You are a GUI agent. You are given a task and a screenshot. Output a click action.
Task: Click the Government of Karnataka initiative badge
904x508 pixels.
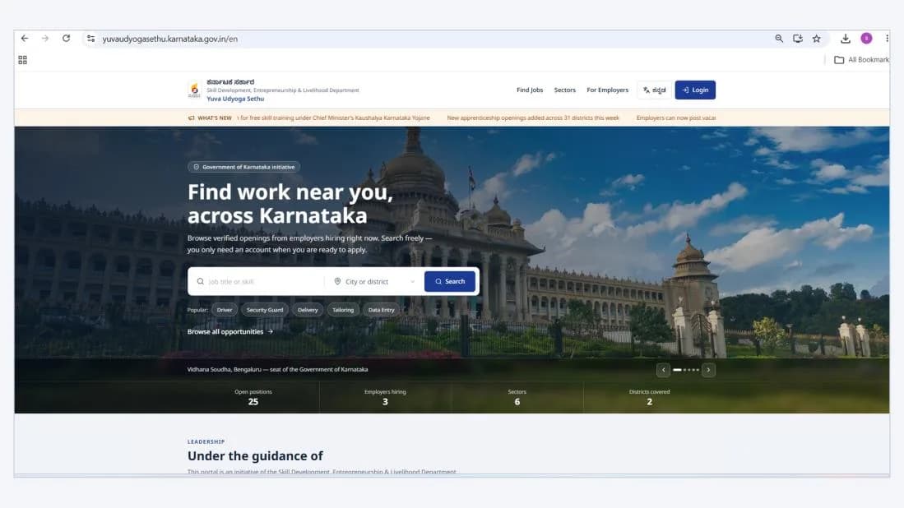243,167
